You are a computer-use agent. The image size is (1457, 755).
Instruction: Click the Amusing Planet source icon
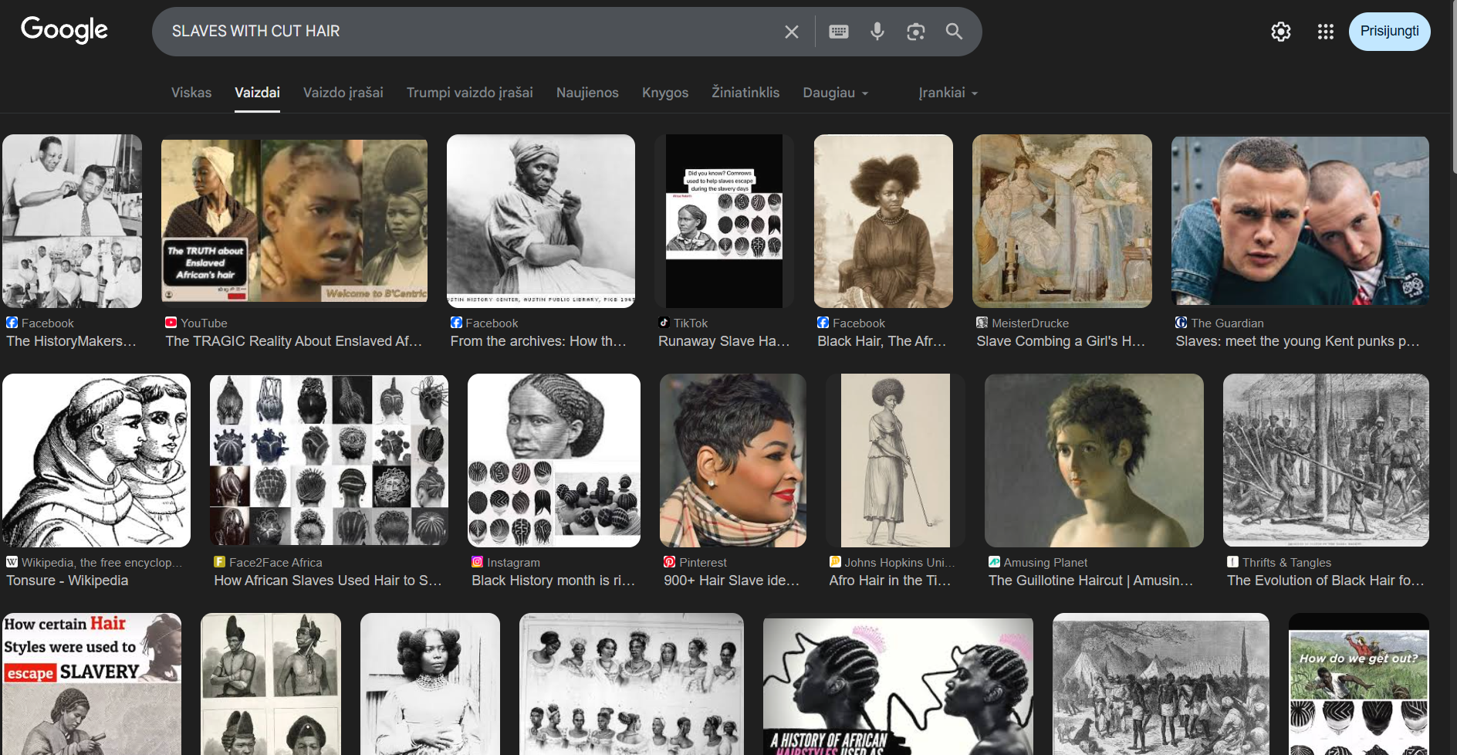994,562
